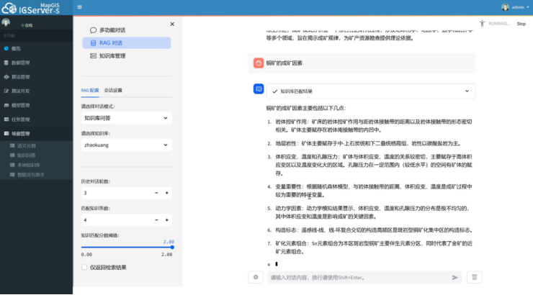Decrease 匹配知识条数 with minus button
Screen dimensions: 533x295
(x=156, y=220)
